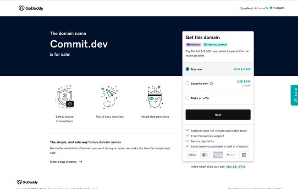
Task: Open the Ask AI side tab
Action: tap(294, 95)
